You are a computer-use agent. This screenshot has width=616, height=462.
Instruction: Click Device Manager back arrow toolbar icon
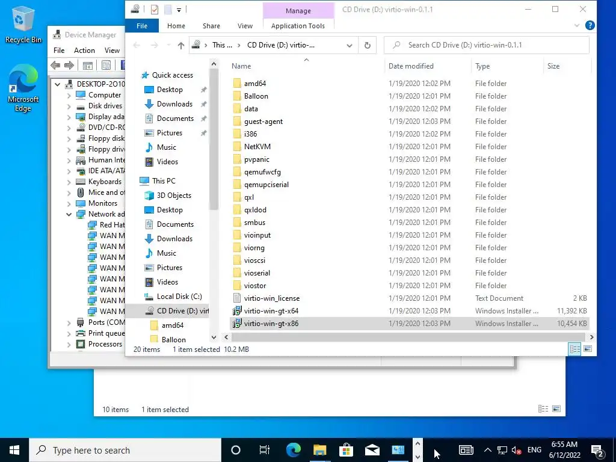pyautogui.click(x=55, y=65)
